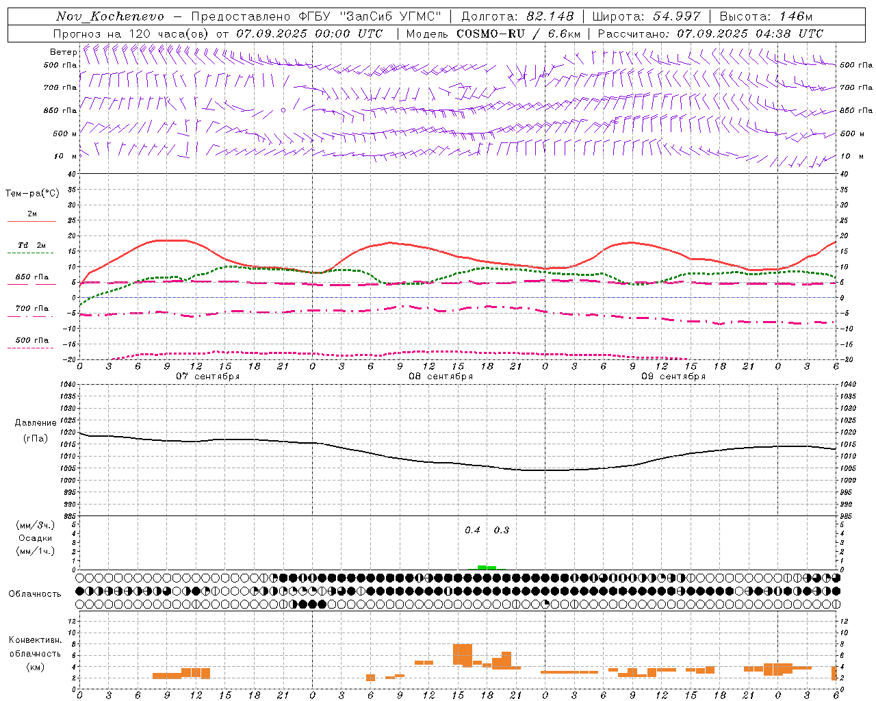Click the '2м' temperature legend entry
The height and width of the screenshot is (701, 876).
coord(32,214)
